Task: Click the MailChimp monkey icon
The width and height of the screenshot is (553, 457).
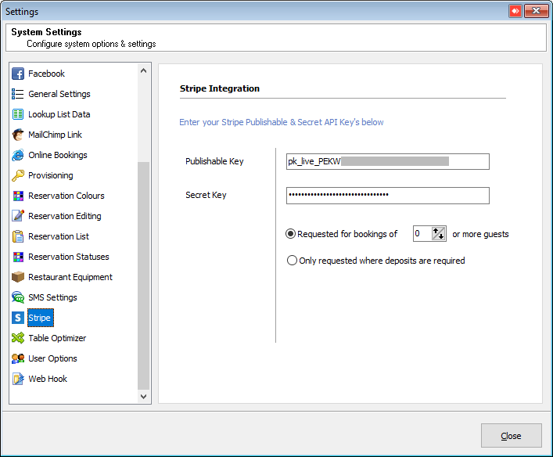Action: (x=18, y=135)
